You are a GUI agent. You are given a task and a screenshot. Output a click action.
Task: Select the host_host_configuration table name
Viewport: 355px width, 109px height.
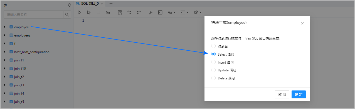[x=32, y=52]
